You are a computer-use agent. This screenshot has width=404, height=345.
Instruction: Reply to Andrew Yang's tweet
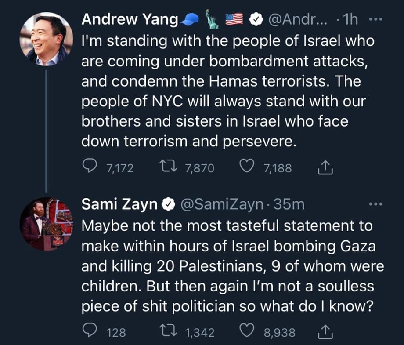point(90,167)
